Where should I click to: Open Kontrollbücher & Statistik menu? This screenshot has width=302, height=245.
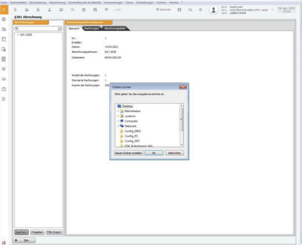[x=84, y=2]
